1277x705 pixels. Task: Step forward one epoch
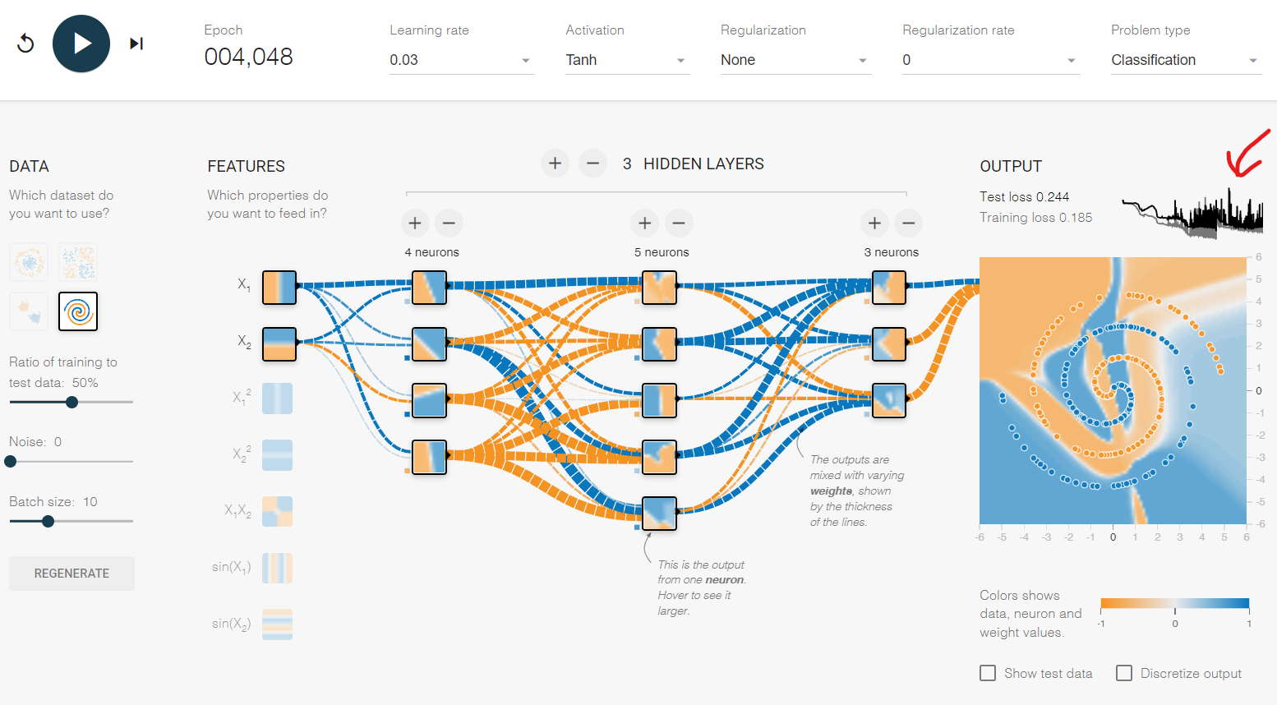[136, 43]
